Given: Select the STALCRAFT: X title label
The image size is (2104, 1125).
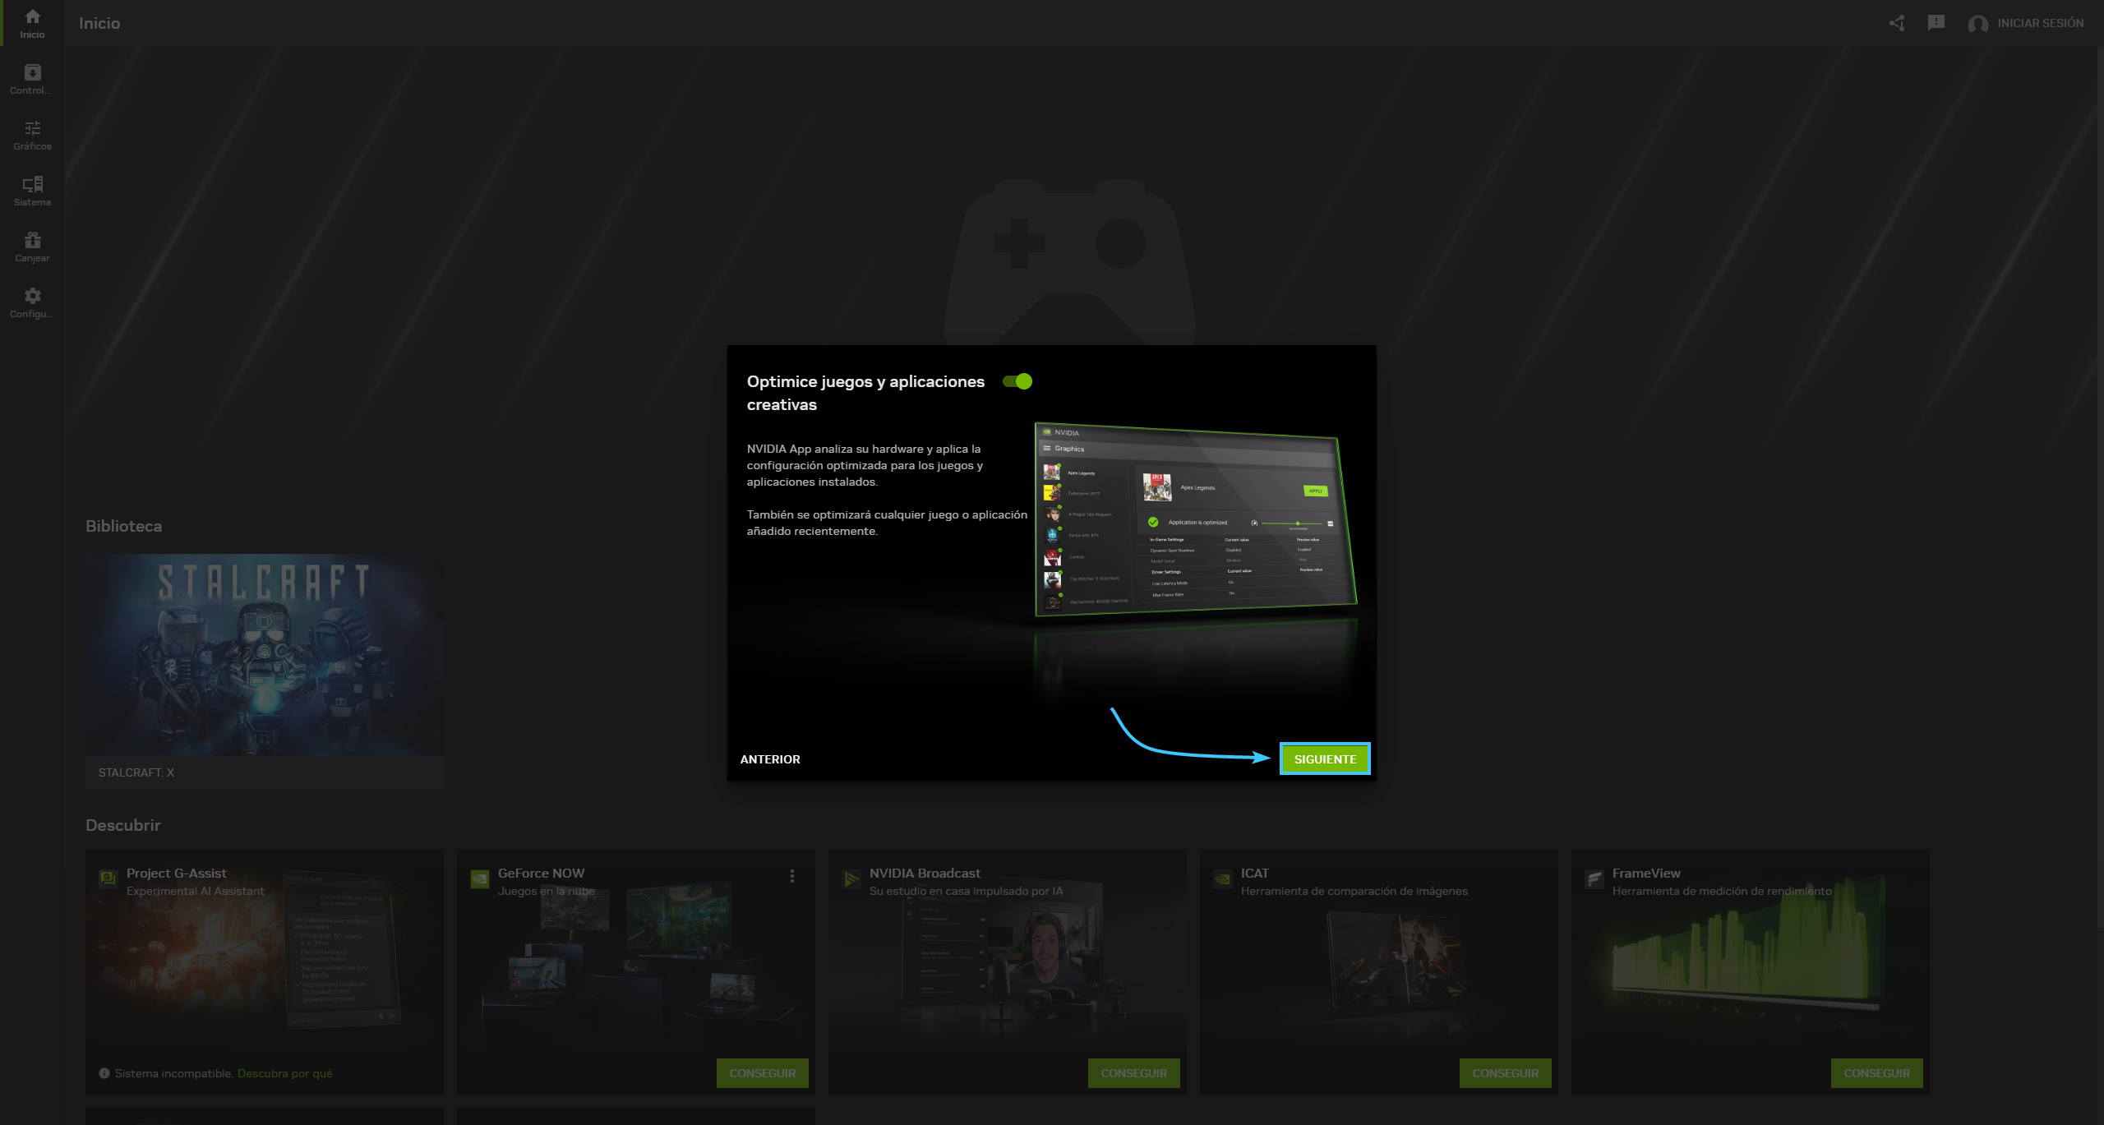Looking at the screenshot, I should click(x=136, y=772).
